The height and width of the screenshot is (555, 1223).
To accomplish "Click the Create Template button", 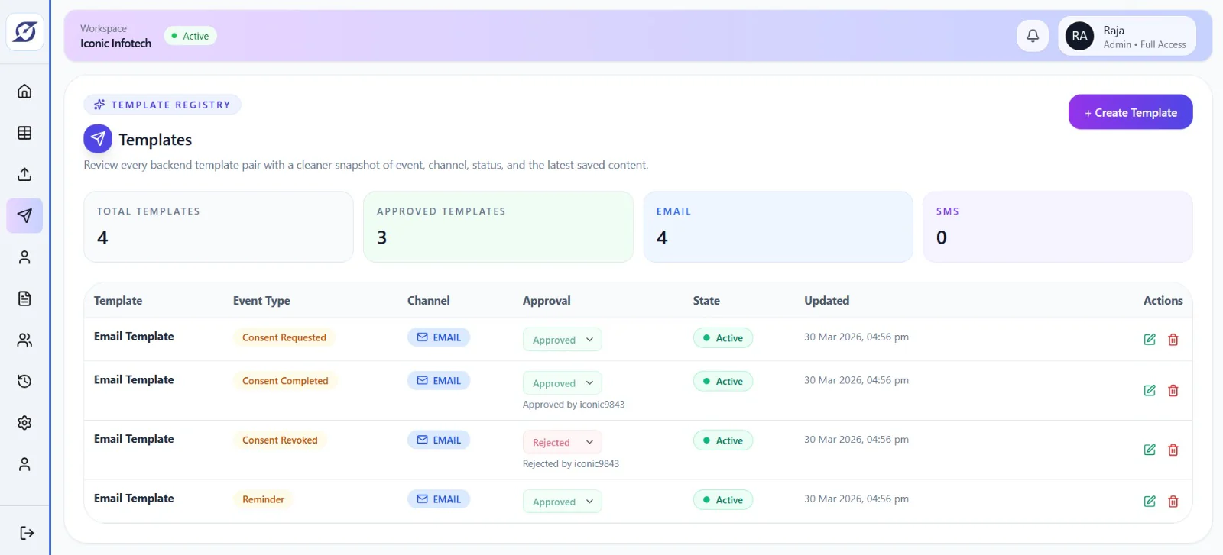I will tap(1131, 112).
